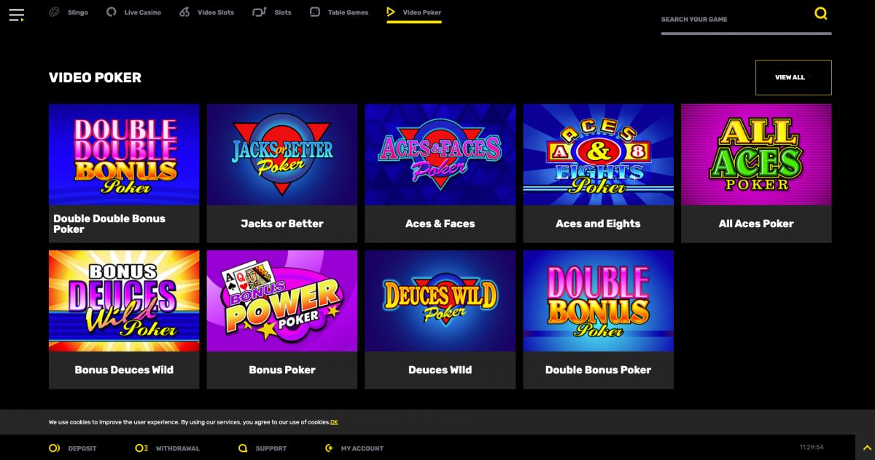The width and height of the screenshot is (875, 460).
Task: Open Aces & Faces Poker thumbnail
Action: (440, 154)
